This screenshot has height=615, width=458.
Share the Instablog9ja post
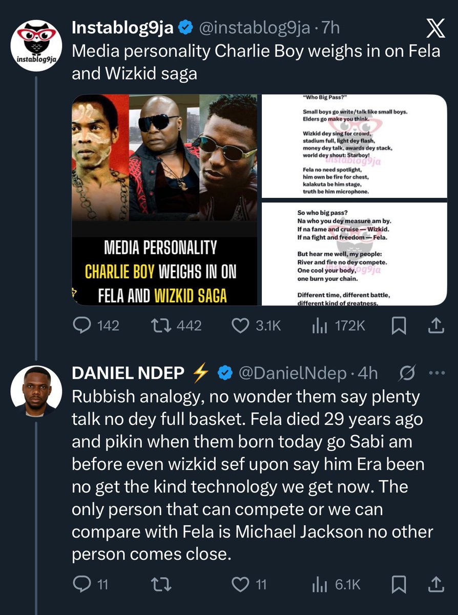point(435,326)
